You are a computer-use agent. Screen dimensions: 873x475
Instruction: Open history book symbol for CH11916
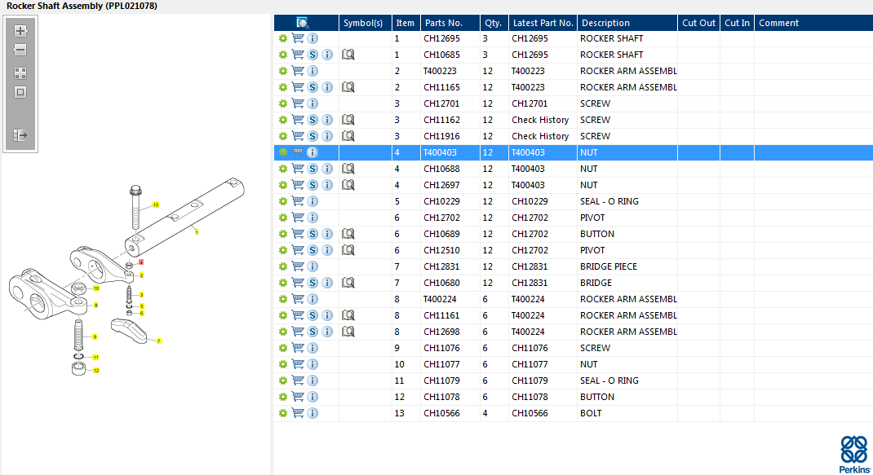coord(348,136)
